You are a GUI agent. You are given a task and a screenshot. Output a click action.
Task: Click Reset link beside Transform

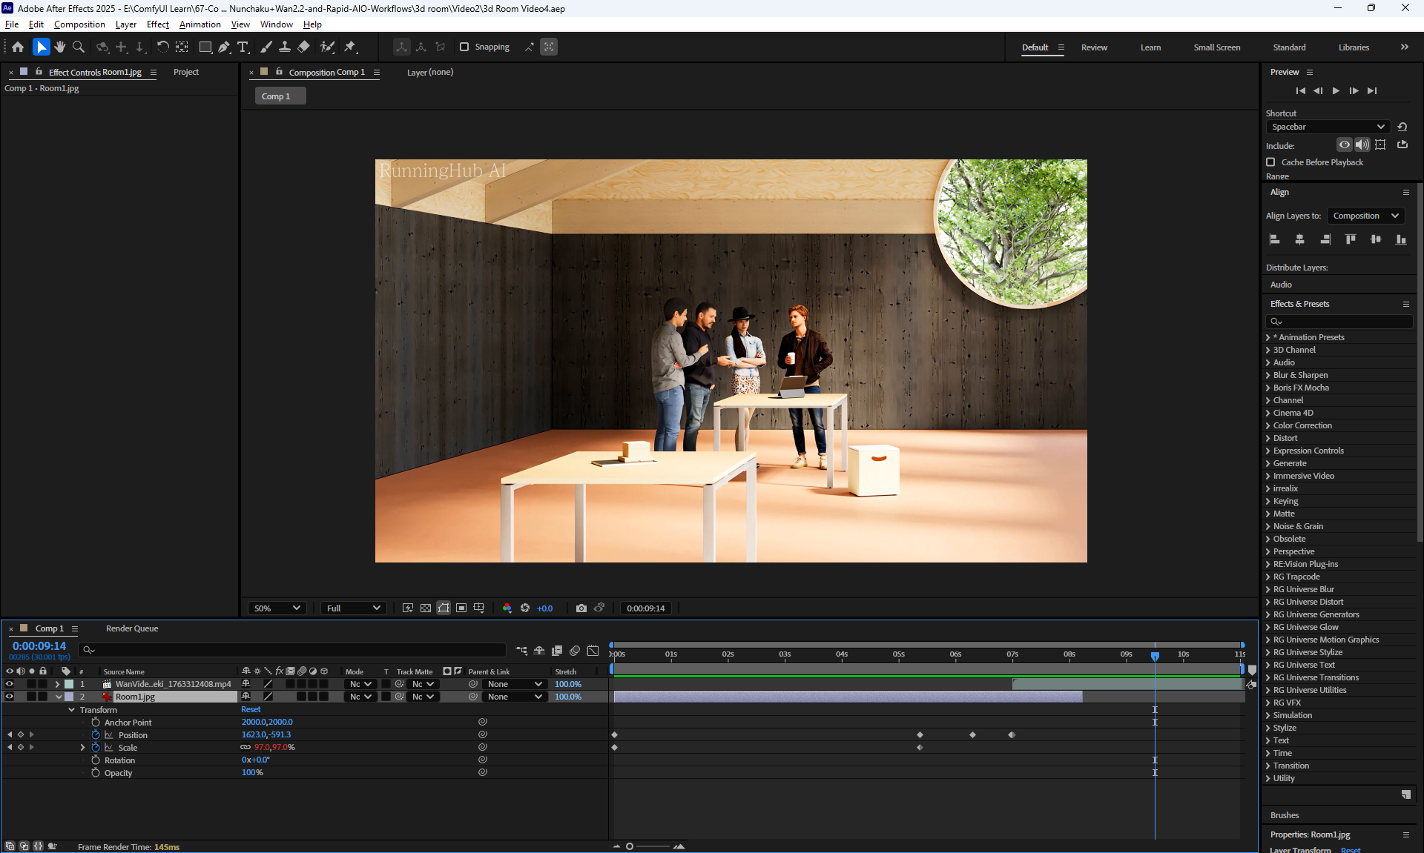click(251, 709)
